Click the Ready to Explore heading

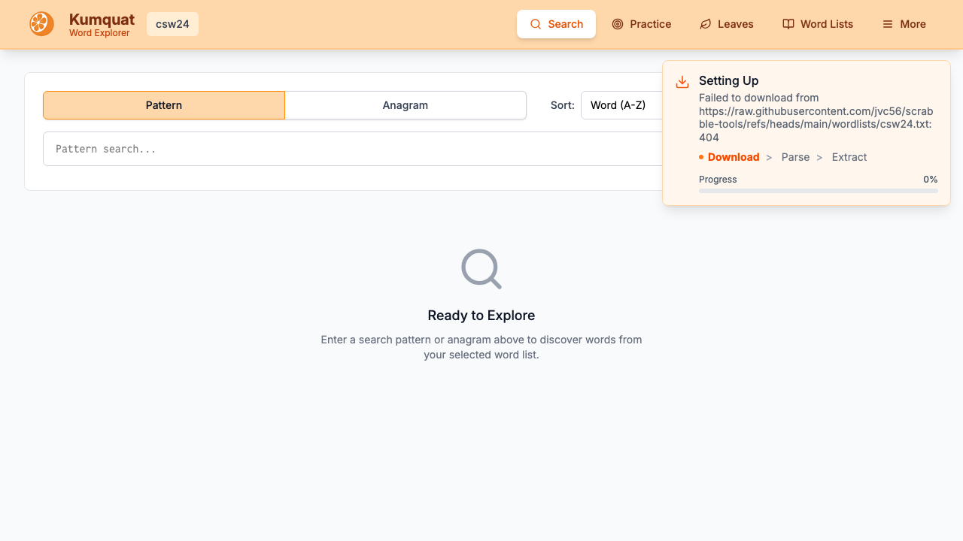coord(481,316)
